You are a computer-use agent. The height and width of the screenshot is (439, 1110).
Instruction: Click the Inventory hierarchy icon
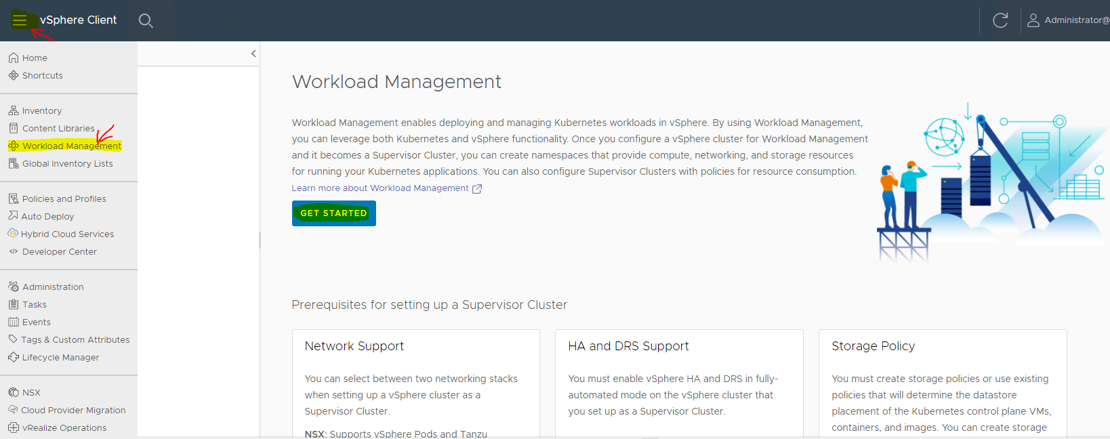pos(14,110)
